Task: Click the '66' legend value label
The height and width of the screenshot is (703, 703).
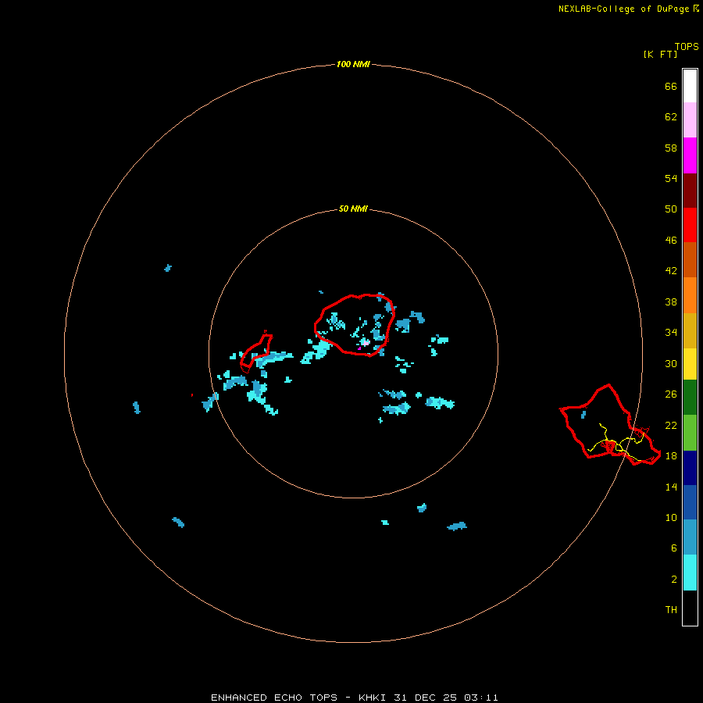Action: click(x=671, y=87)
